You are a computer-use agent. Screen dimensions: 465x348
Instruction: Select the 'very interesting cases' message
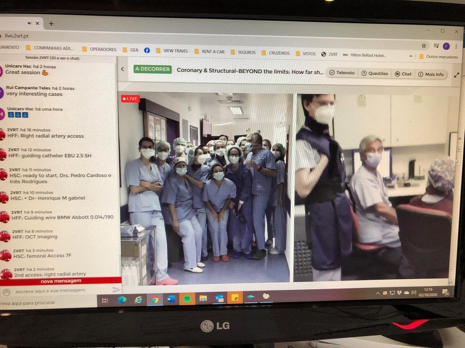(x=34, y=94)
